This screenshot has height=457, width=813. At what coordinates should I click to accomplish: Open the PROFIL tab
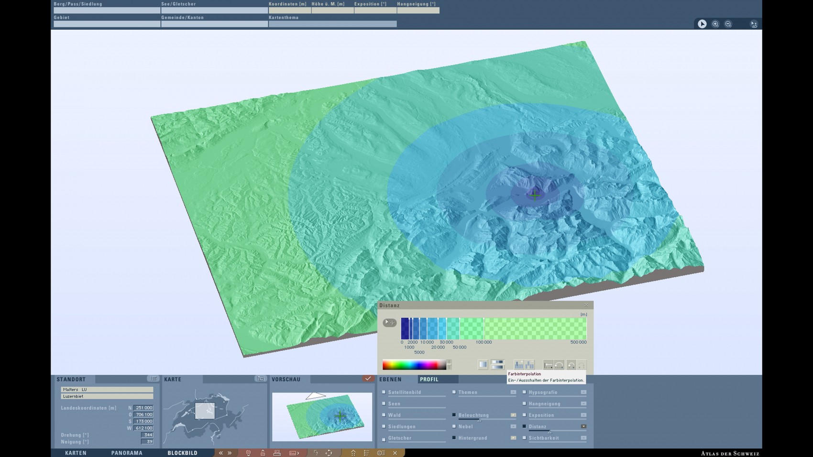pyautogui.click(x=429, y=379)
